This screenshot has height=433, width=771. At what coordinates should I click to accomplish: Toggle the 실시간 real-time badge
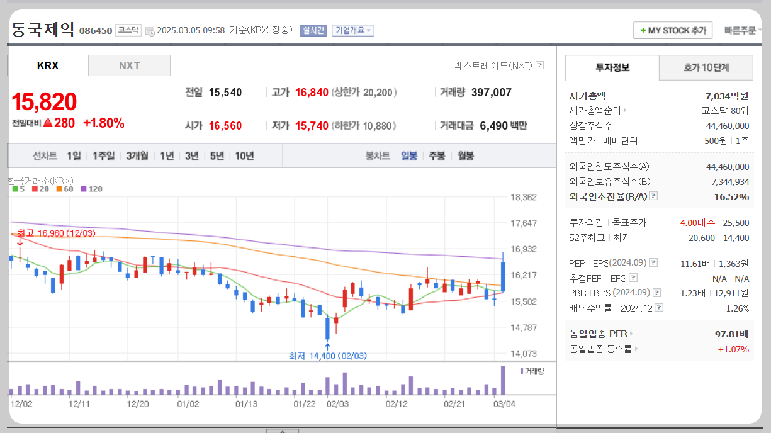point(313,30)
